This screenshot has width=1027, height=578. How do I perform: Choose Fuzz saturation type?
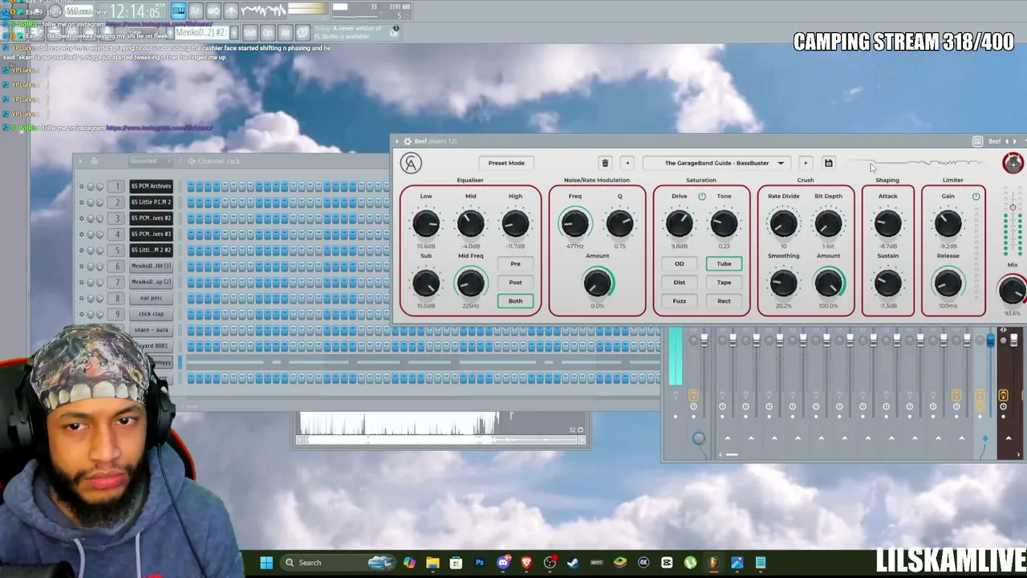click(x=679, y=301)
